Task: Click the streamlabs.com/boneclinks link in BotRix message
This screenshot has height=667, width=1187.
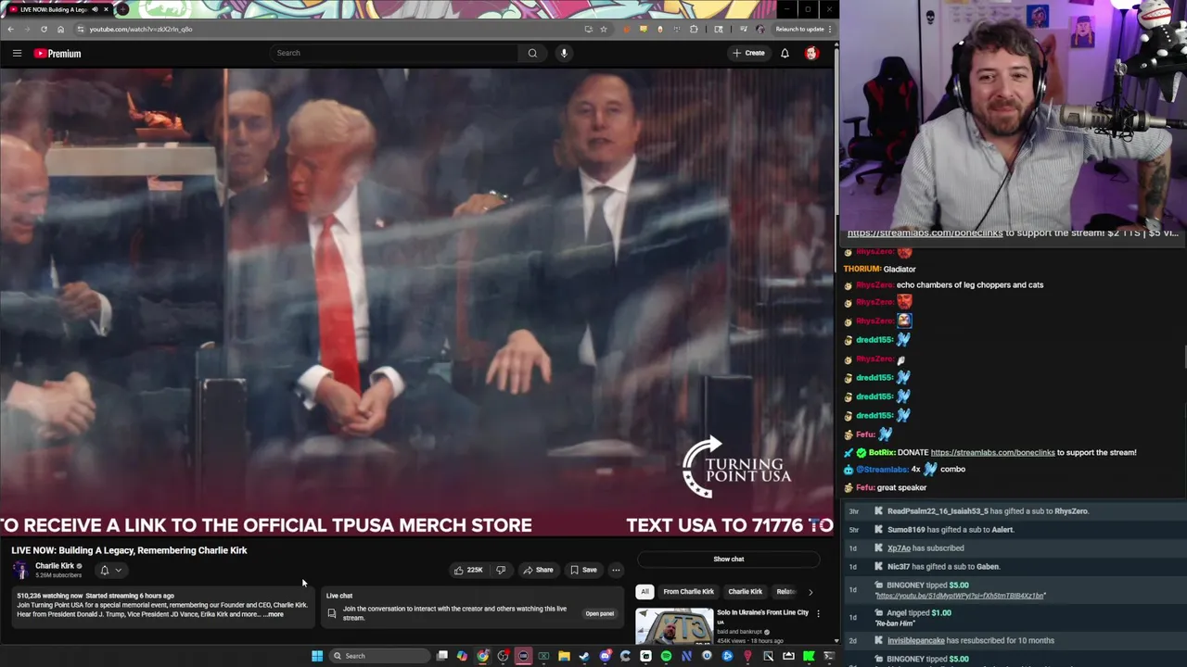Action: [992, 452]
